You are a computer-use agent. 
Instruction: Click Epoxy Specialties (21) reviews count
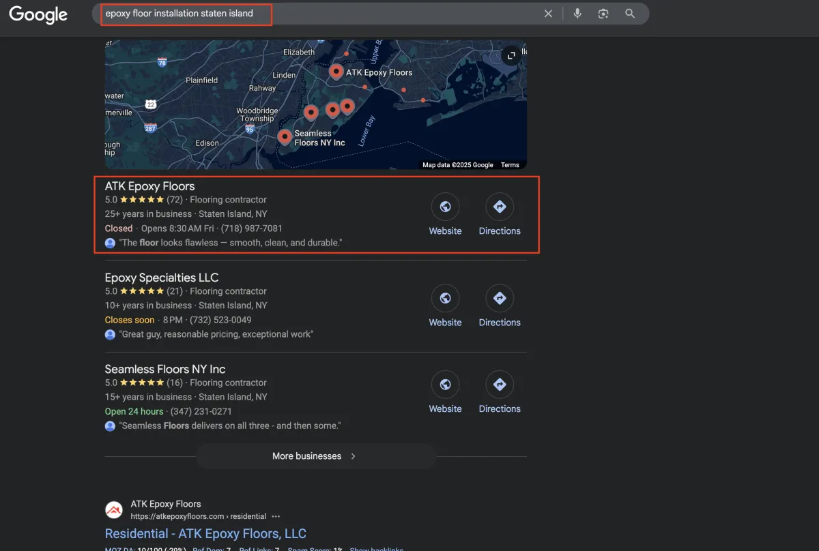pyautogui.click(x=175, y=291)
